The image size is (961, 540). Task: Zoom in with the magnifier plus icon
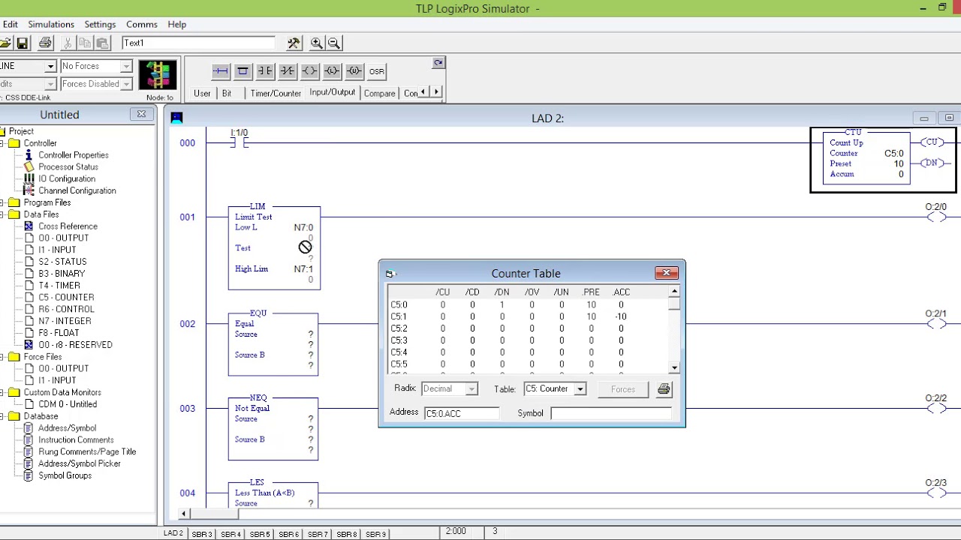click(x=317, y=43)
